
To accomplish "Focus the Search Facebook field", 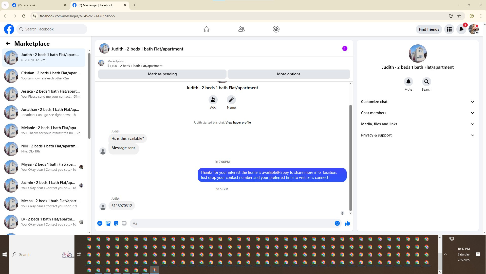I will click(x=52, y=29).
